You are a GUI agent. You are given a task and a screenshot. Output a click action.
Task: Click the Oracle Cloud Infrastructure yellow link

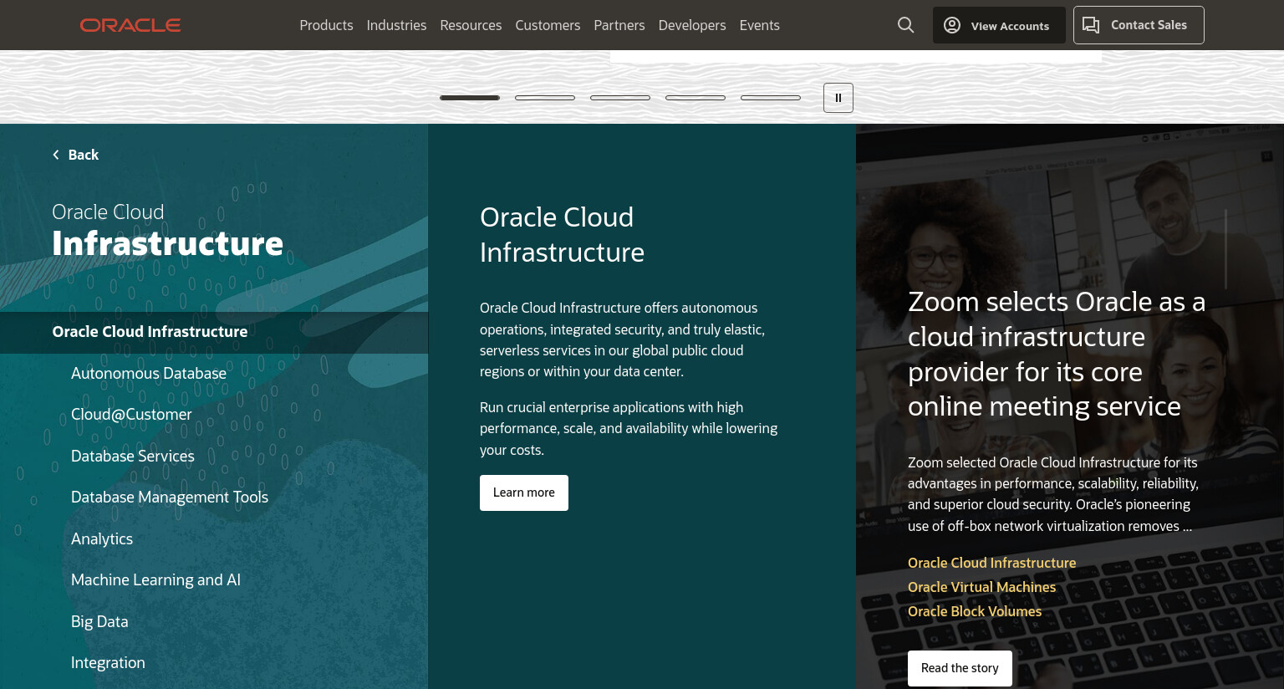[992, 563]
